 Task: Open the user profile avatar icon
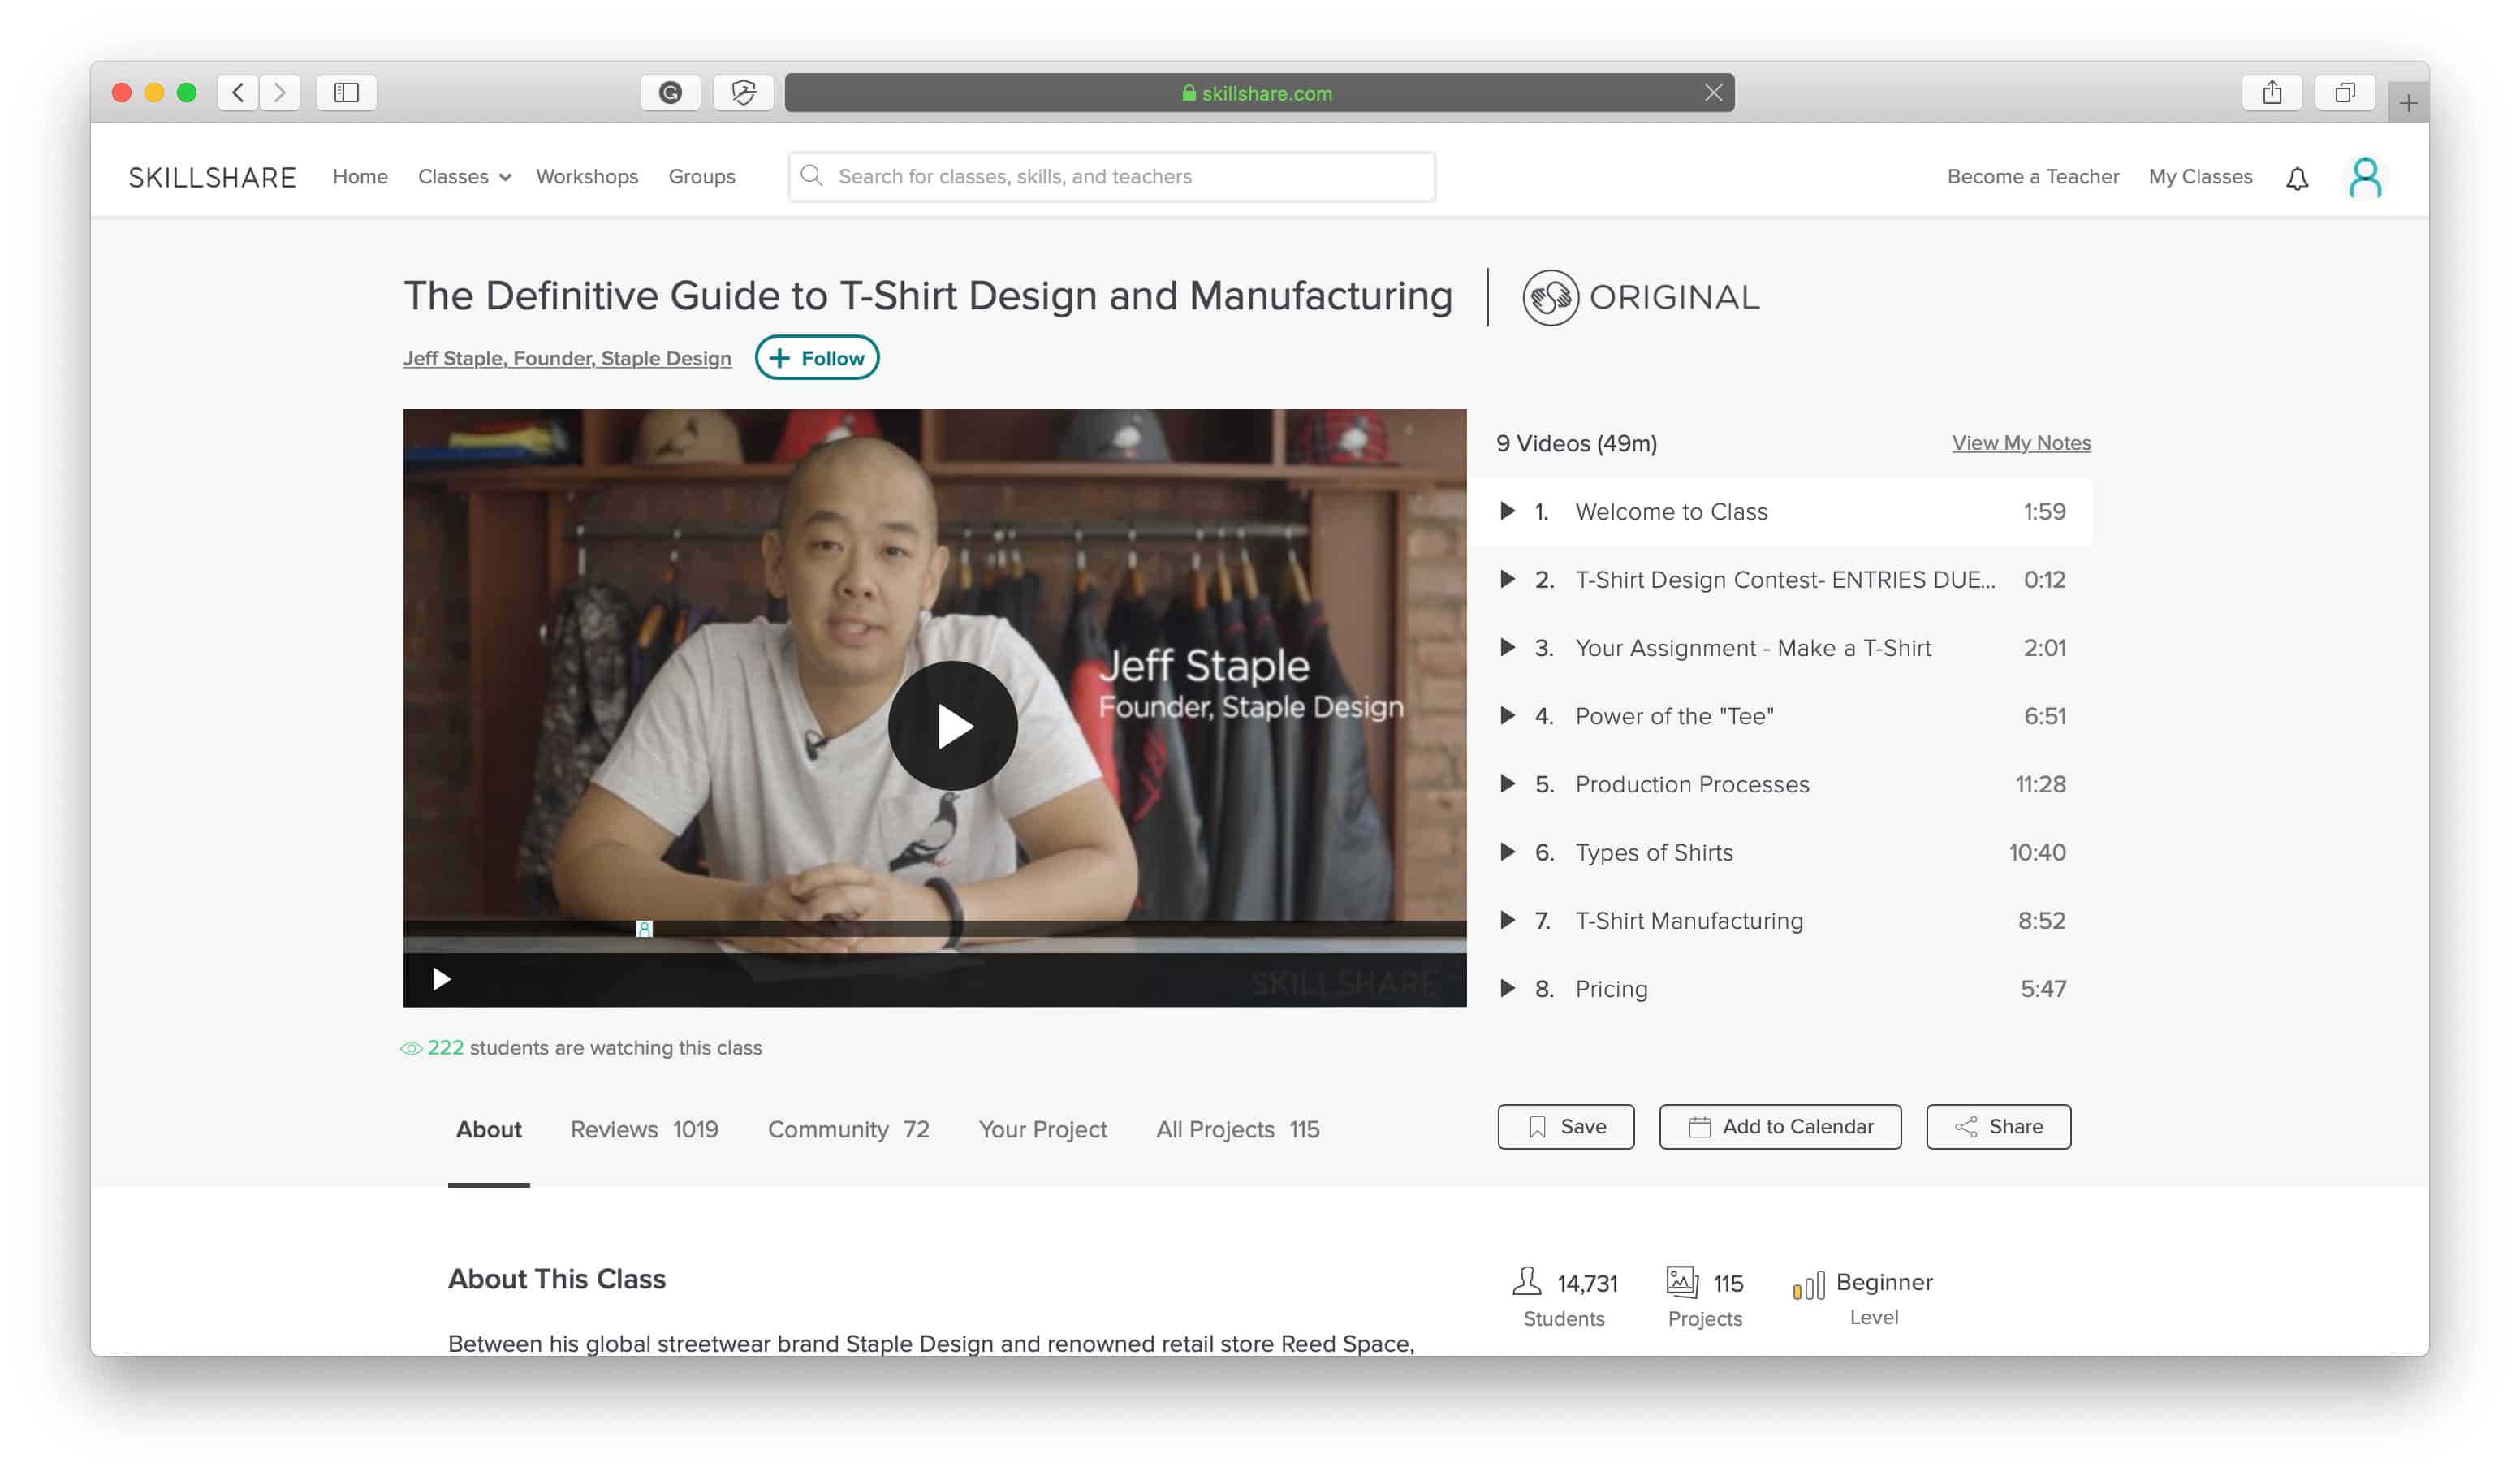tap(2365, 178)
